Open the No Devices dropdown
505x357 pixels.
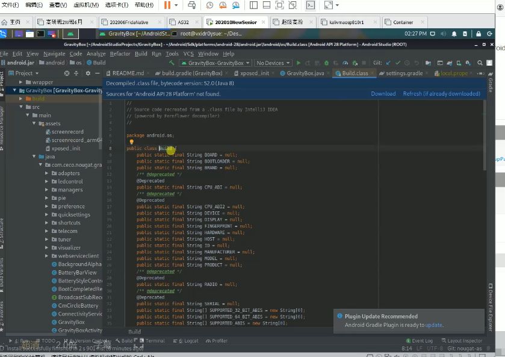[x=272, y=63]
